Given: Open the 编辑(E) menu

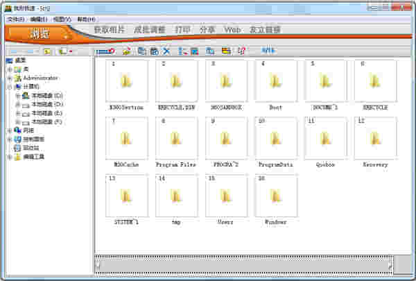Looking at the screenshot, I should (x=39, y=19).
